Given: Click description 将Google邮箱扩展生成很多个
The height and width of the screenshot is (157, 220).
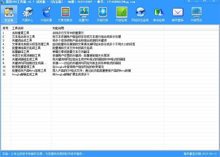Looking at the screenshot, I should pos(71,74).
